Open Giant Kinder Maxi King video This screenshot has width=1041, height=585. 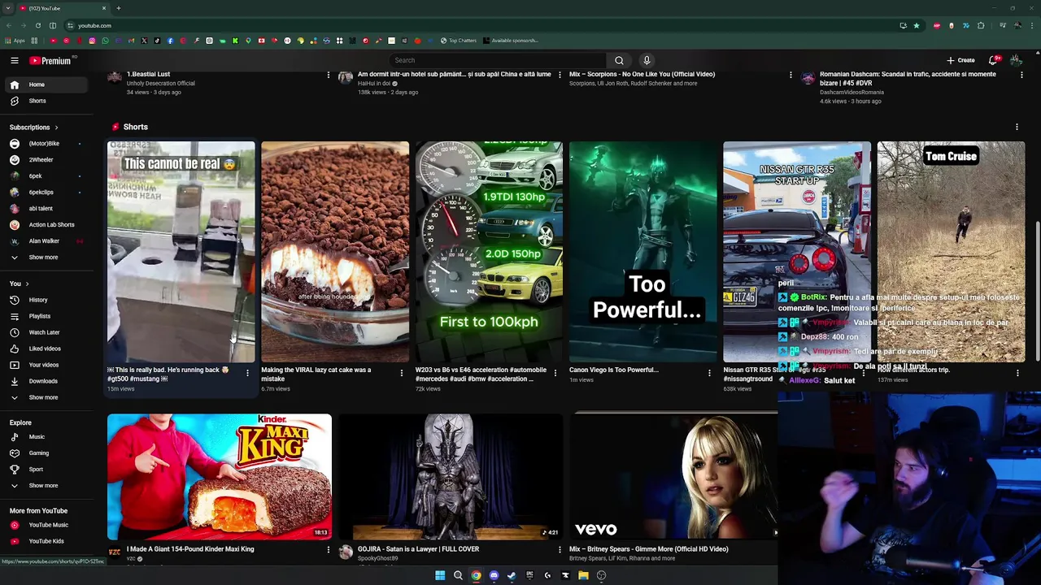pyautogui.click(x=220, y=477)
